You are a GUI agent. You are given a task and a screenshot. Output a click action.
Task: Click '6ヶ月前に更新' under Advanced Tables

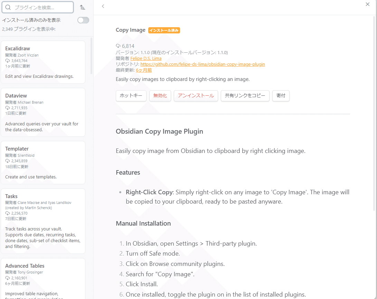coord(18,283)
